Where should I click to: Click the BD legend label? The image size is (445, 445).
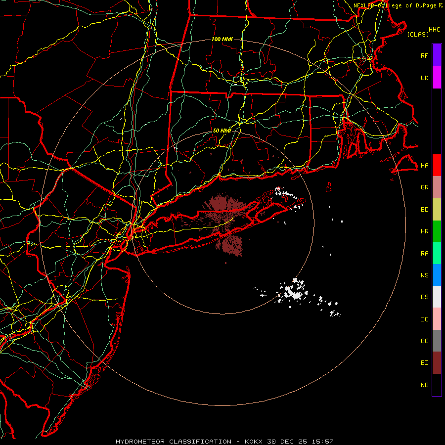424,210
